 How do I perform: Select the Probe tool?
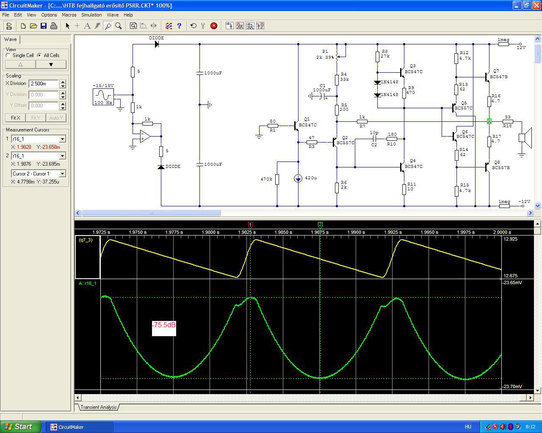pyautogui.click(x=108, y=26)
